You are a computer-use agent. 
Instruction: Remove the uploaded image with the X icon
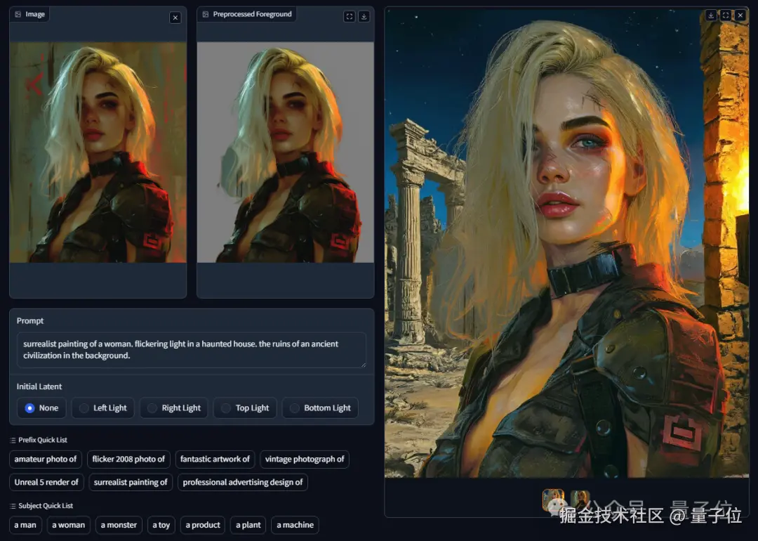[x=175, y=18]
